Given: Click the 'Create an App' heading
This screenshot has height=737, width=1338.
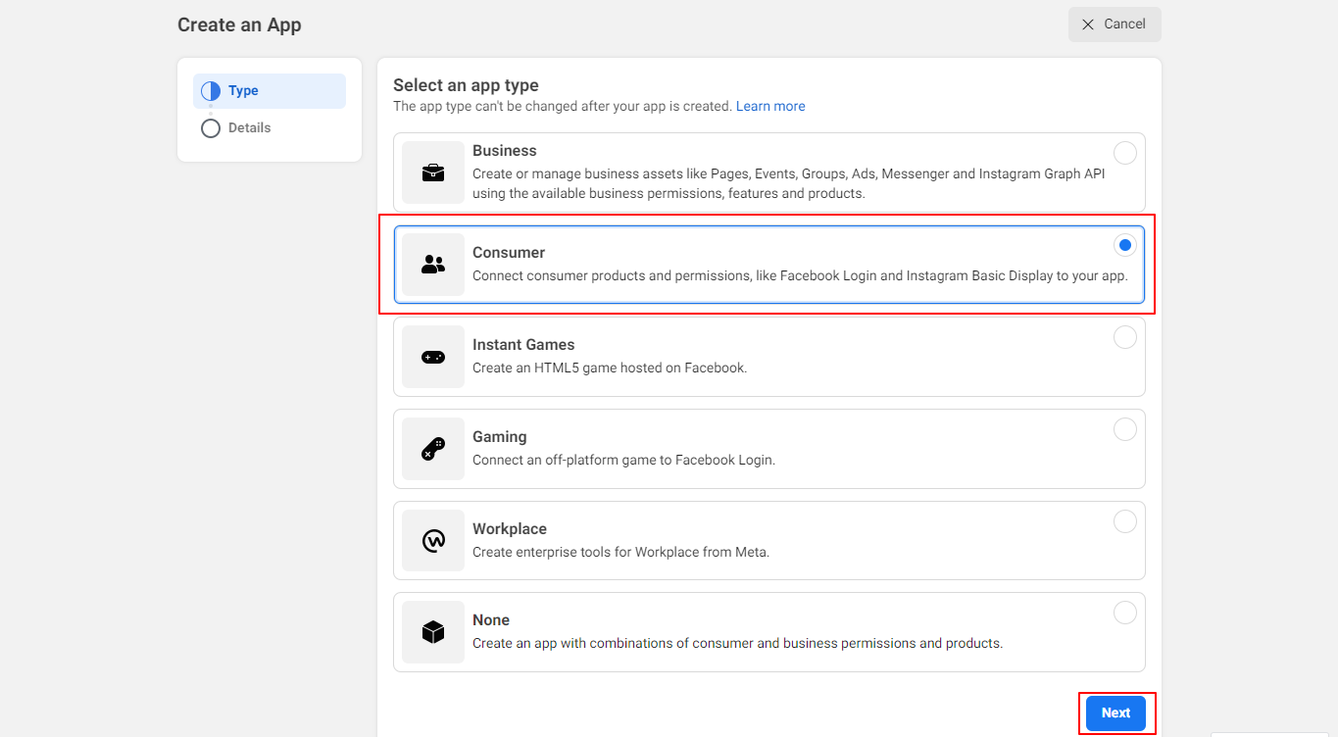Looking at the screenshot, I should point(239,25).
